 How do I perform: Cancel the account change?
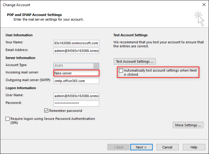point(168,147)
